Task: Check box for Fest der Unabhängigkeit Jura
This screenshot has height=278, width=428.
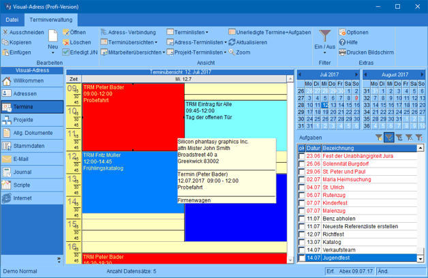Action: click(301, 156)
